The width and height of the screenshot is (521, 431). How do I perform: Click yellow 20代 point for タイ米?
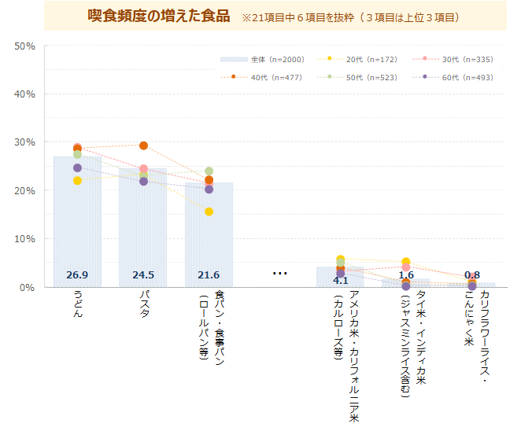(406, 262)
